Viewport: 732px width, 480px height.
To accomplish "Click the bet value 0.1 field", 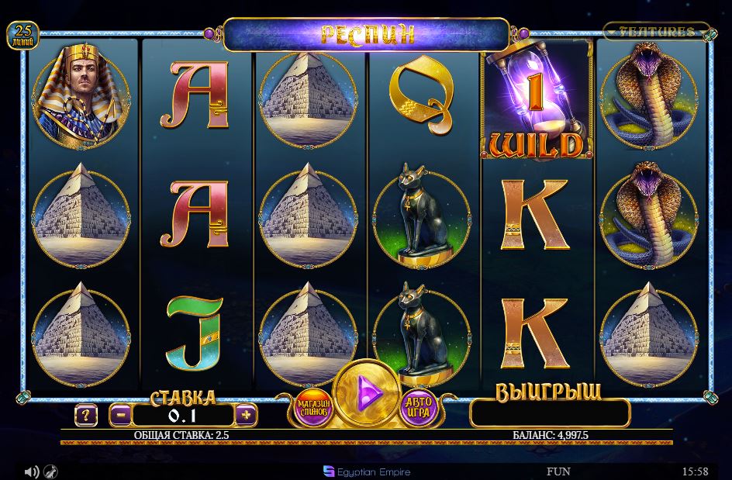I will tap(183, 415).
